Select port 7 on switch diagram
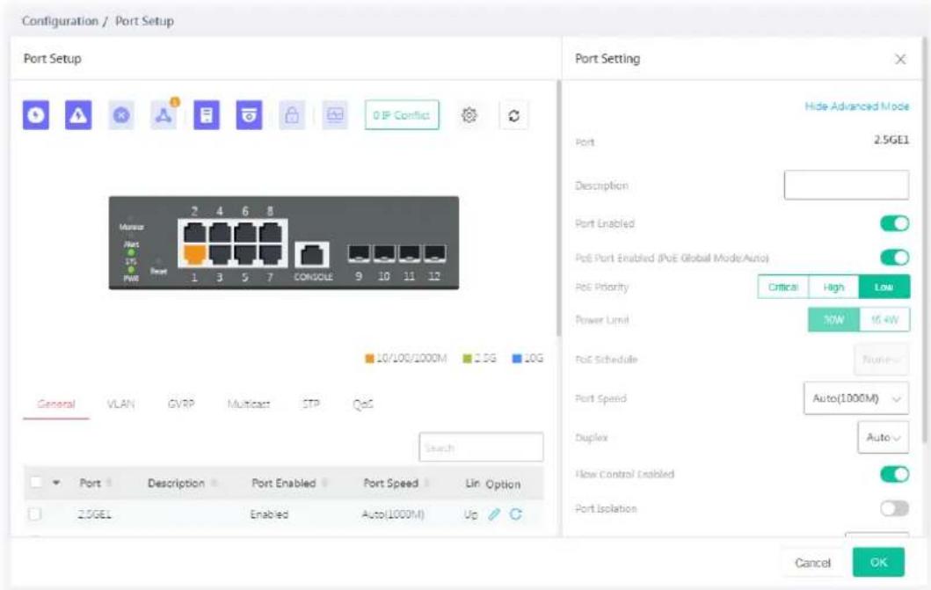 (271, 254)
